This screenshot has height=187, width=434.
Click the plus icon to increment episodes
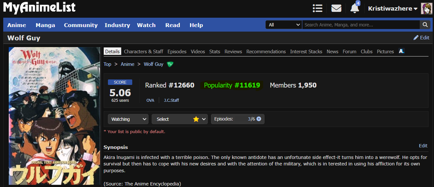(259, 119)
